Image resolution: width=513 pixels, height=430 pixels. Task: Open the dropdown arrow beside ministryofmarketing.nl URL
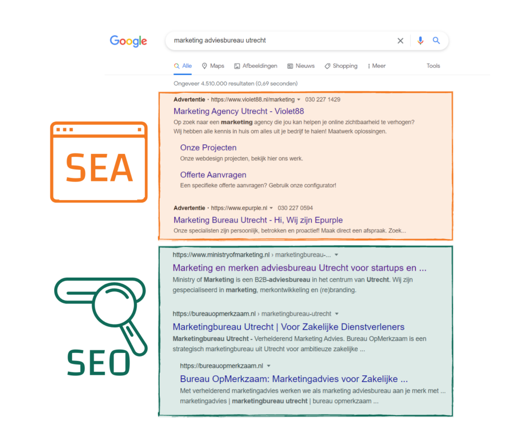click(x=337, y=255)
